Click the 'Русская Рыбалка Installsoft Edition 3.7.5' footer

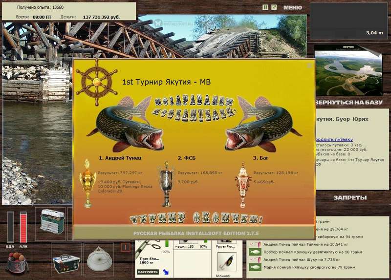tap(196, 234)
